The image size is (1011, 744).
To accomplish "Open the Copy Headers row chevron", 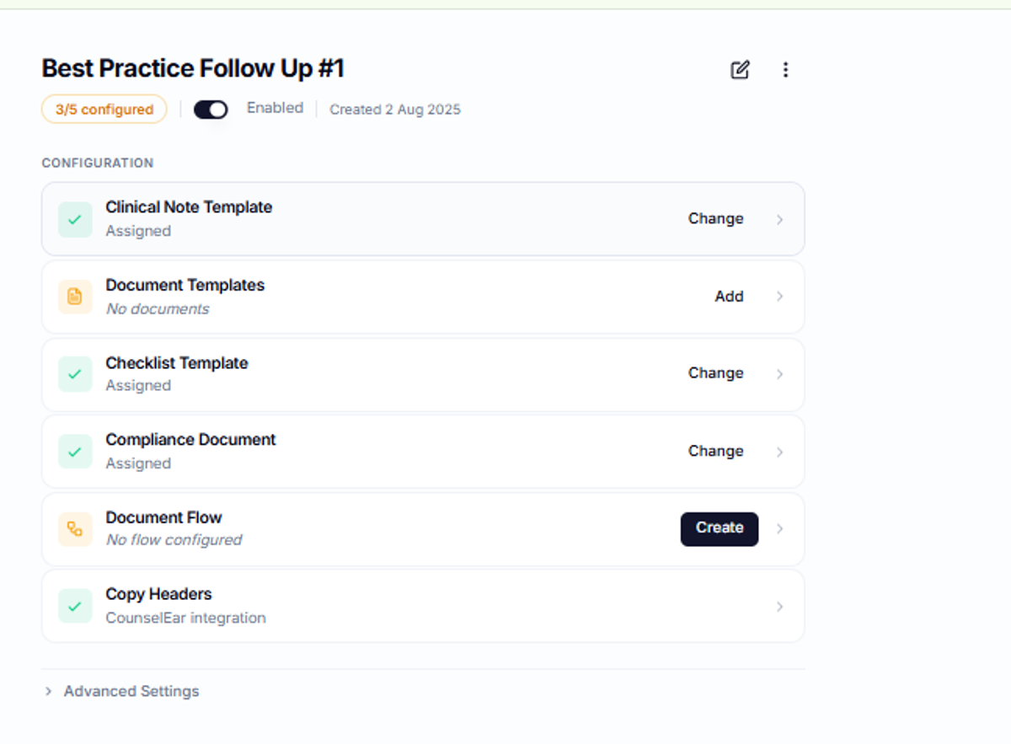I will click(x=779, y=607).
